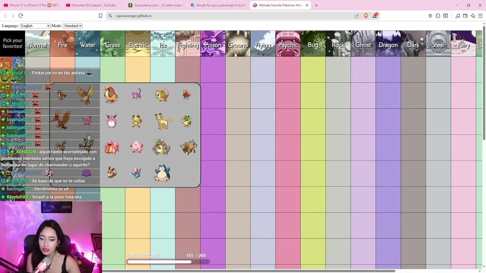The height and width of the screenshot is (273, 486).
Task: Select Pidgeot in the Pokemon picker
Action: [x=111, y=95]
